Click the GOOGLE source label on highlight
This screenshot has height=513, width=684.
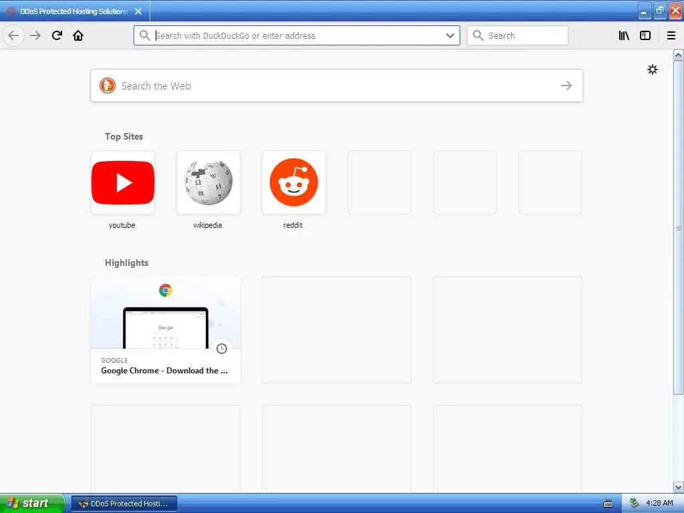click(114, 360)
